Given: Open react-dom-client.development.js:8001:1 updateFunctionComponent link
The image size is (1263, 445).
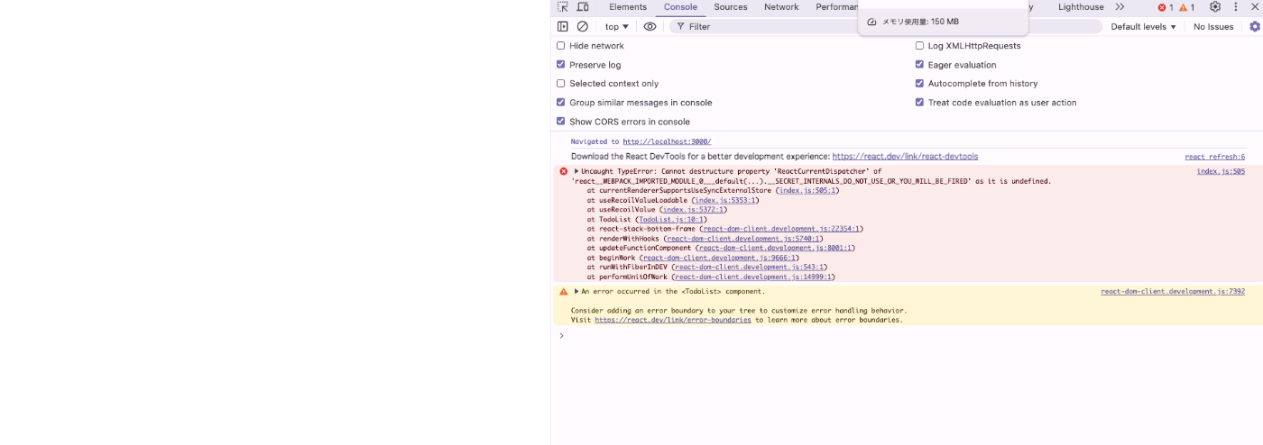Looking at the screenshot, I should coord(774,248).
